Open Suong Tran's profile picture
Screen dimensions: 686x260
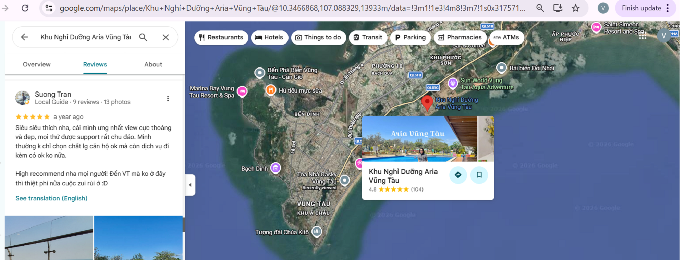pos(23,97)
